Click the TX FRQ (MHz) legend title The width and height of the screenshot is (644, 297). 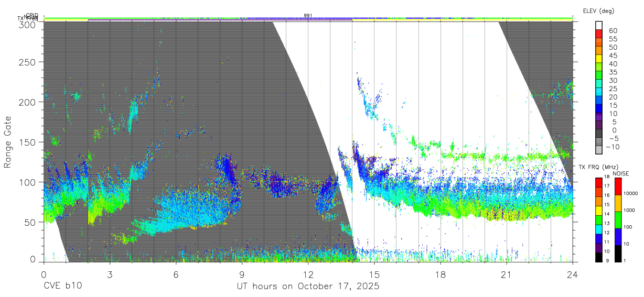600,167
